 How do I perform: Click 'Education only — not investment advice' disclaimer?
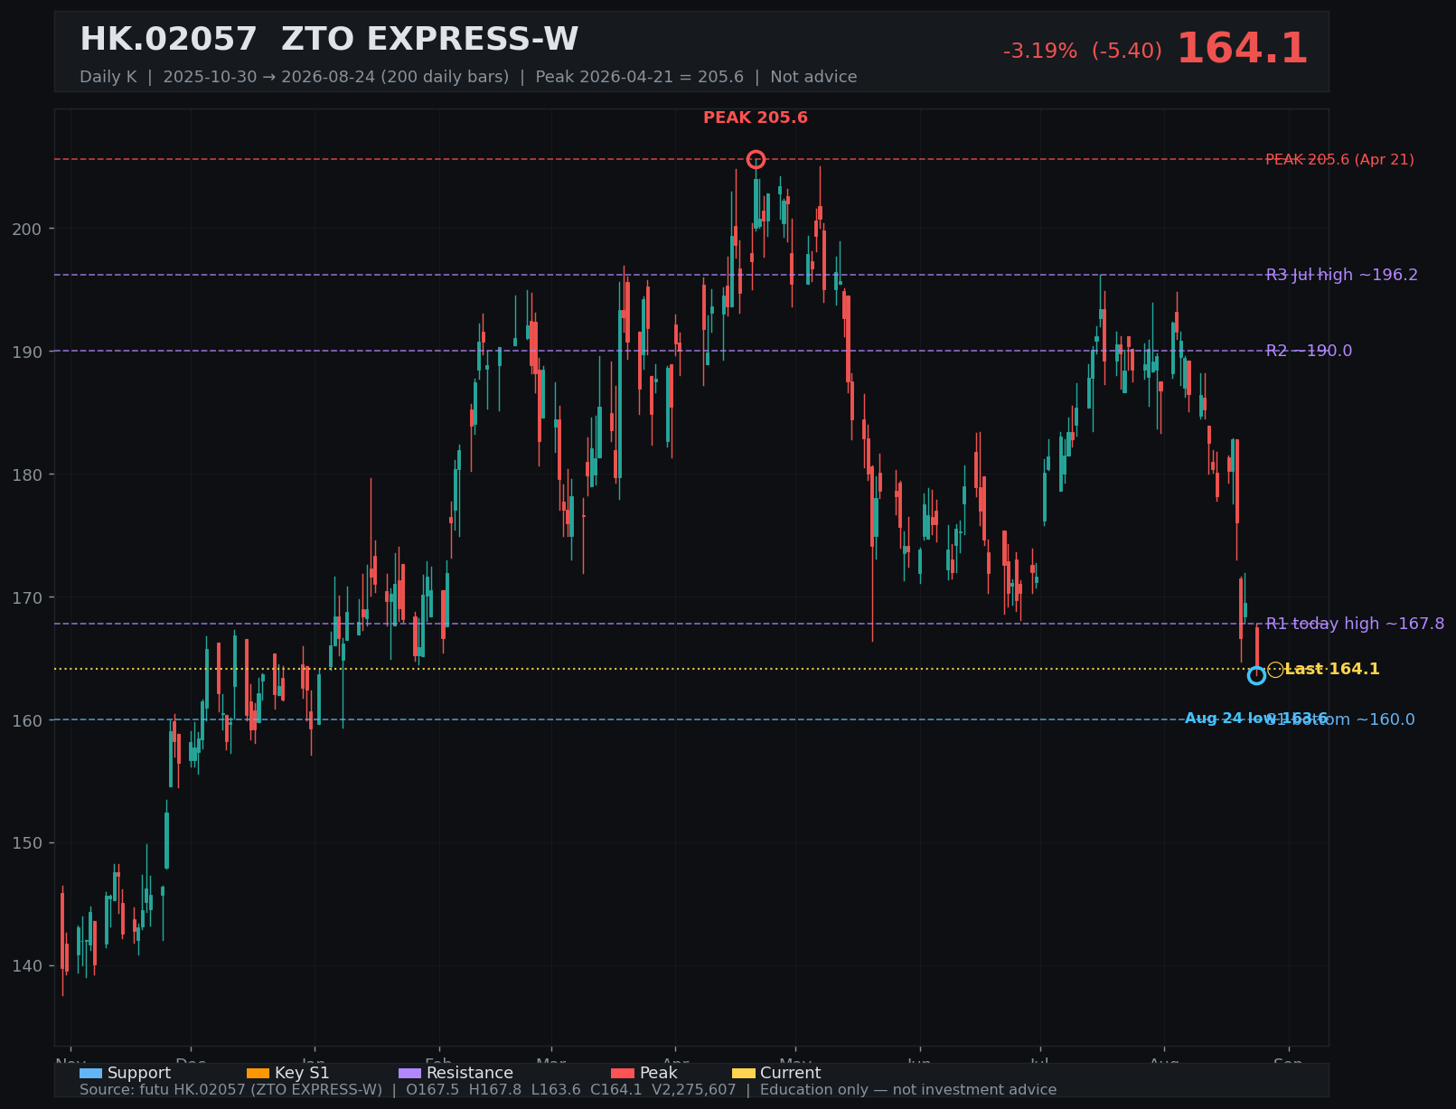pyautogui.click(x=908, y=1090)
